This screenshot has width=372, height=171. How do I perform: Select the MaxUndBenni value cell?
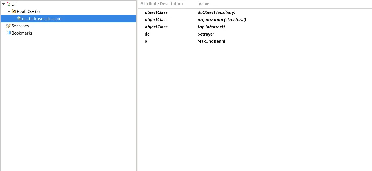211,41
